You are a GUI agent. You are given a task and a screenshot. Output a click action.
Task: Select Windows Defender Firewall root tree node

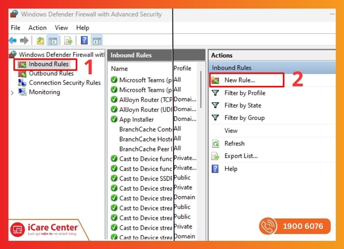tap(61, 55)
